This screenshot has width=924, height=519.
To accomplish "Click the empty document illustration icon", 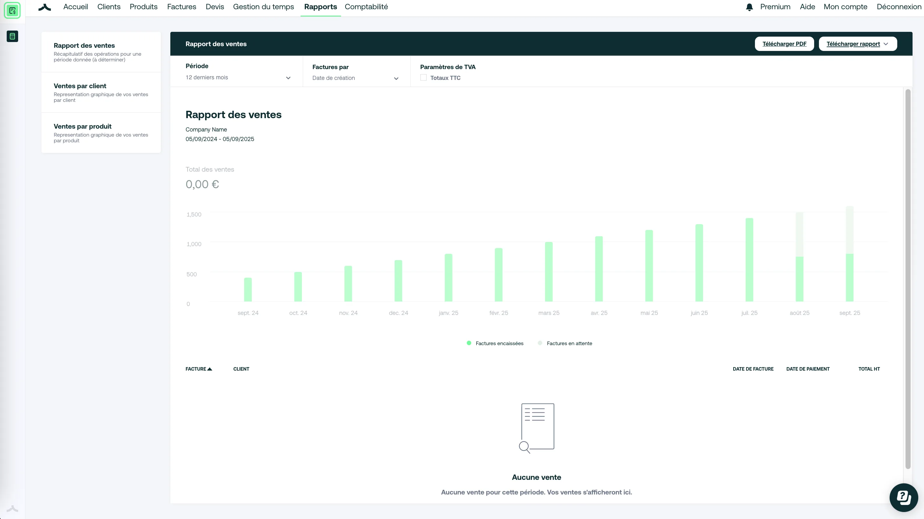I will pos(537,428).
